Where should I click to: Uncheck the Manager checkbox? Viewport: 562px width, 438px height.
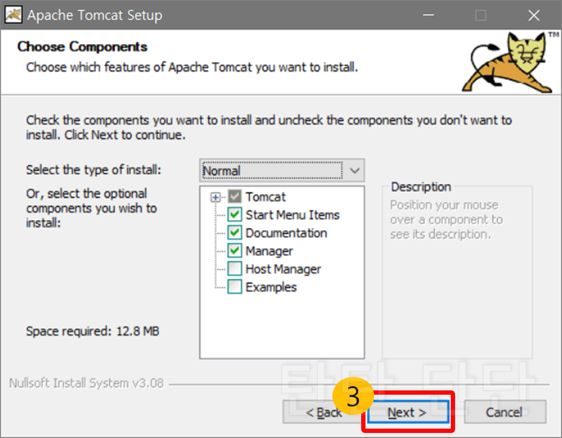235,250
